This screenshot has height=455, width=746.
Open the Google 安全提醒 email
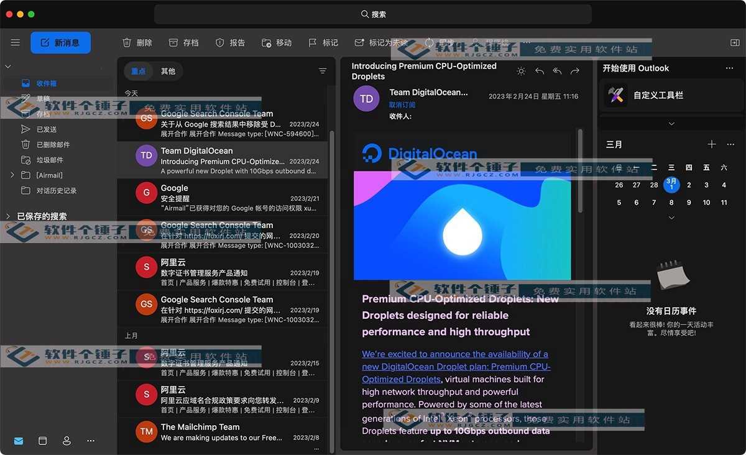[223, 198]
